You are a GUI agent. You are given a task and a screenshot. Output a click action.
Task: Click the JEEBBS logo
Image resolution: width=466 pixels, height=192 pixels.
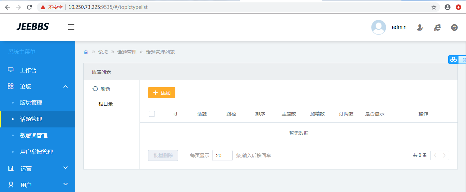coord(33,27)
